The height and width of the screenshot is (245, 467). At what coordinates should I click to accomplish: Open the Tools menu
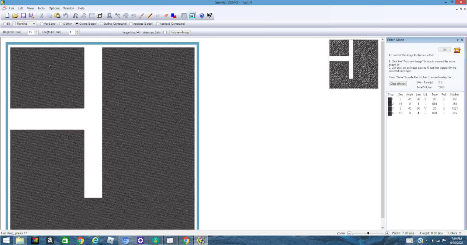click(x=41, y=8)
